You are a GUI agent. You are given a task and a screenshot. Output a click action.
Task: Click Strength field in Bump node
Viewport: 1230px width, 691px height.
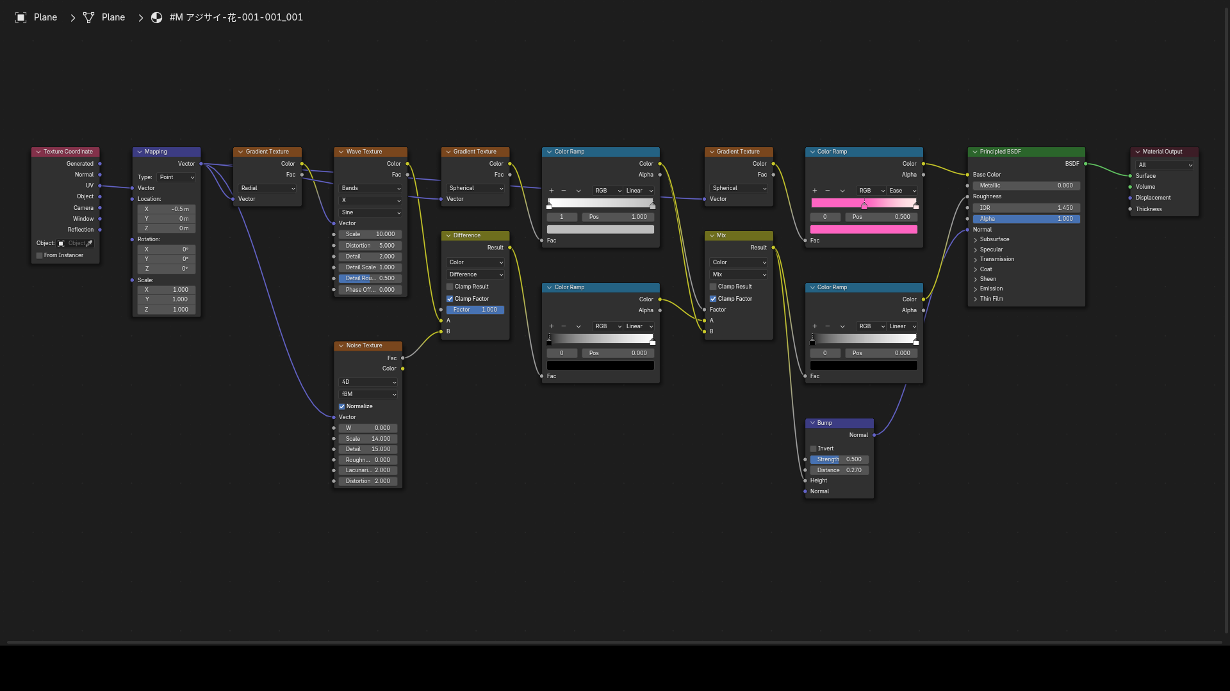tap(839, 459)
